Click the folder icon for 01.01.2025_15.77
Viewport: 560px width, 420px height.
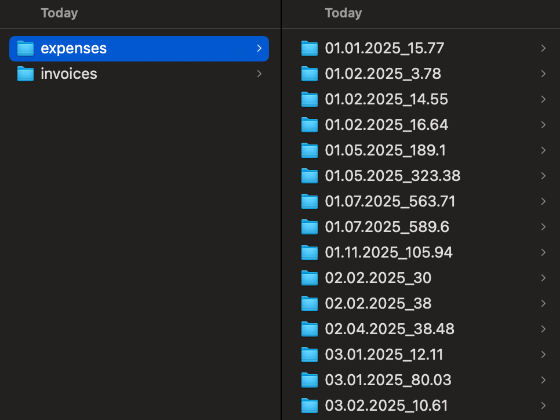coord(309,48)
